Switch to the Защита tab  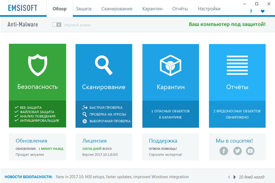click(x=84, y=9)
